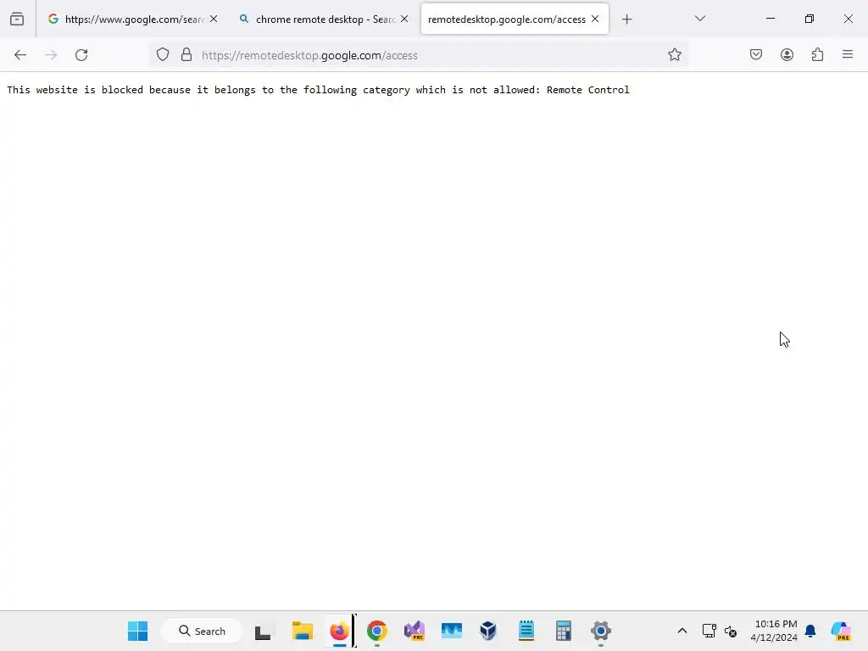The height and width of the screenshot is (651, 868).
Task: Restore down the Firefox window
Action: pyautogui.click(x=810, y=19)
